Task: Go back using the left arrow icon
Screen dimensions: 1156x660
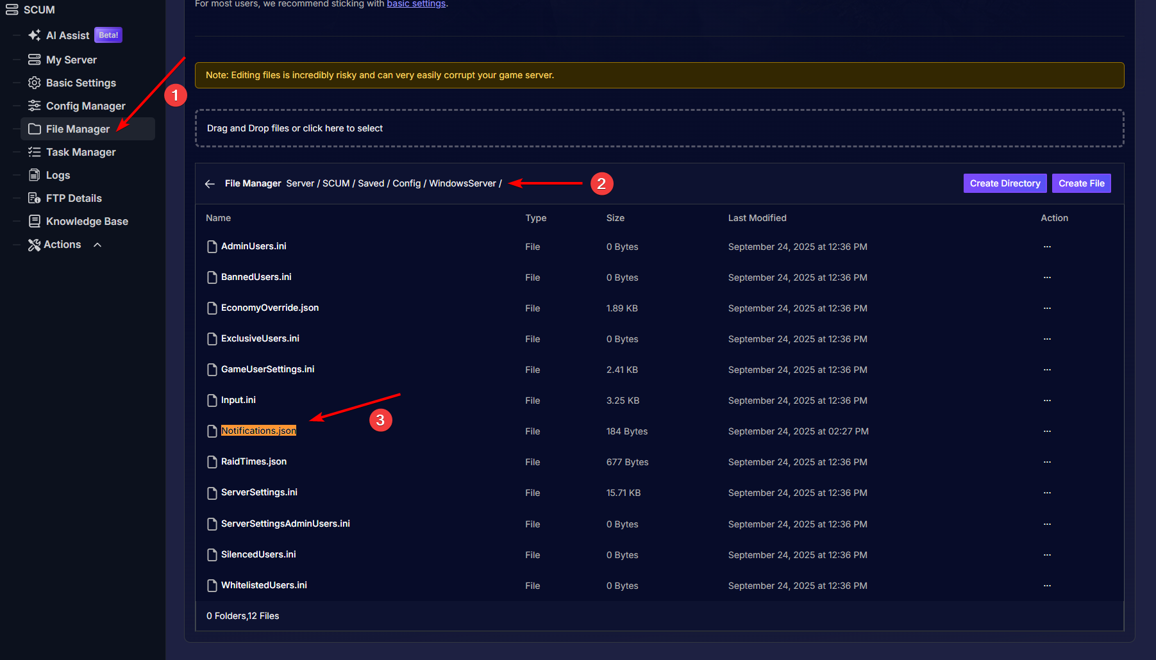Action: click(x=210, y=184)
